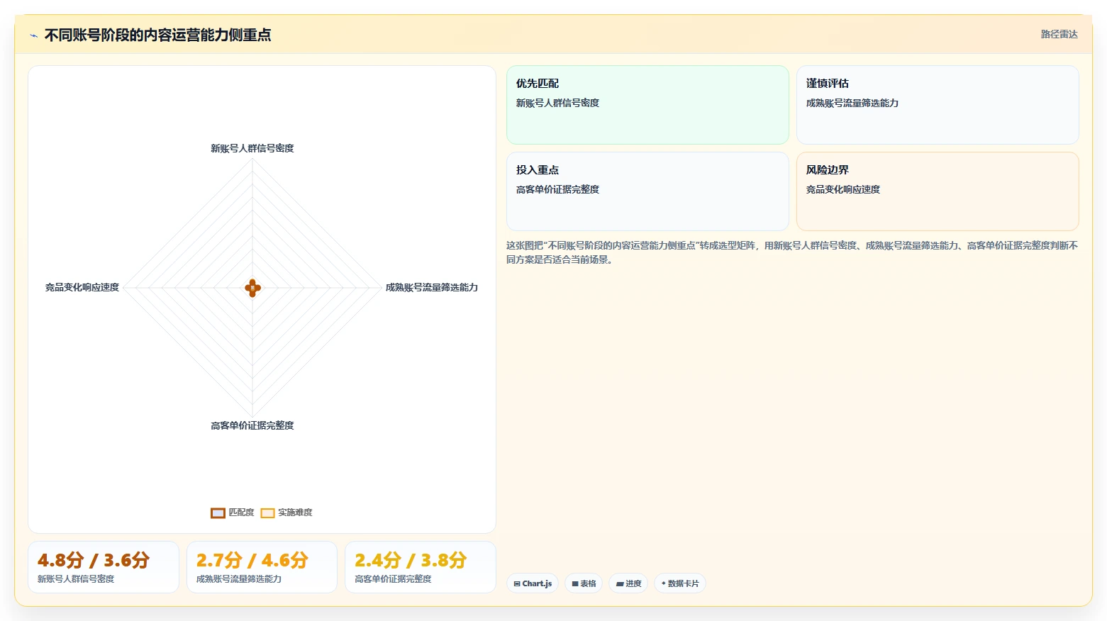Click the radar data point at chart center
Screen dimensions: 1107x621
coord(252,288)
